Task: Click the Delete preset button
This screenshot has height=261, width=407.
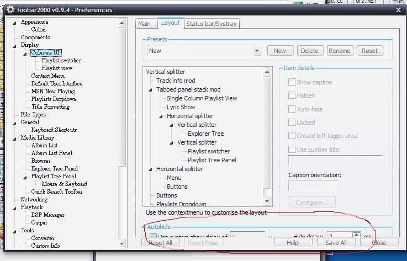Action: 310,51
